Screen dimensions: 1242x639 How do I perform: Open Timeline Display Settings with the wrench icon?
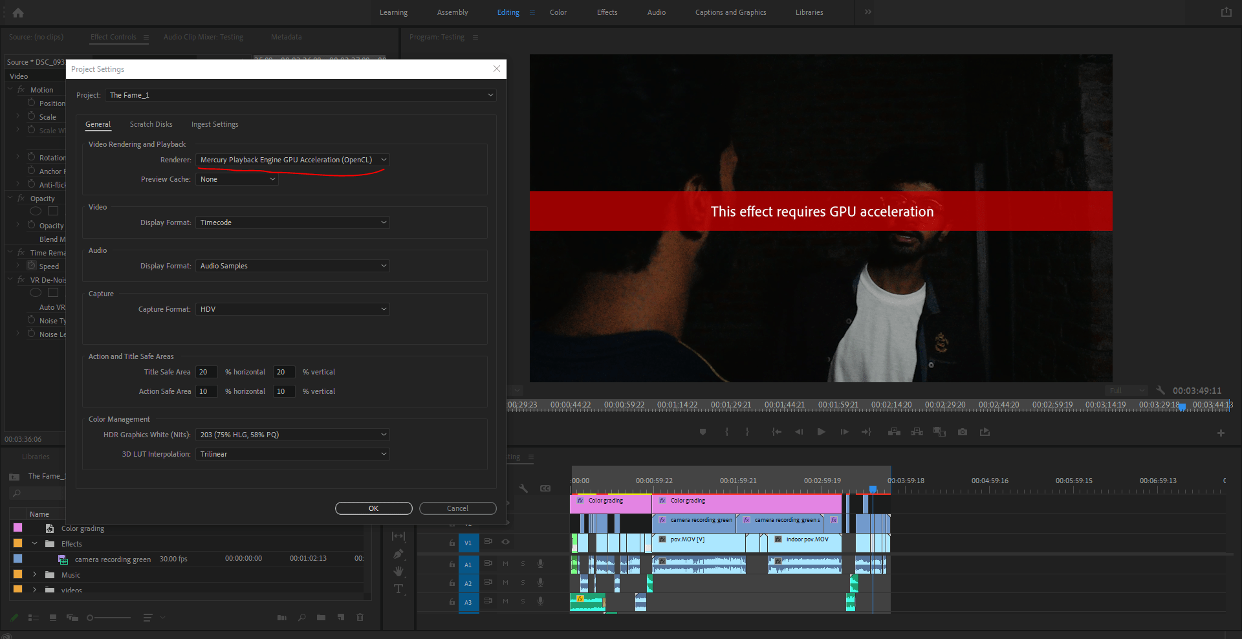(524, 489)
